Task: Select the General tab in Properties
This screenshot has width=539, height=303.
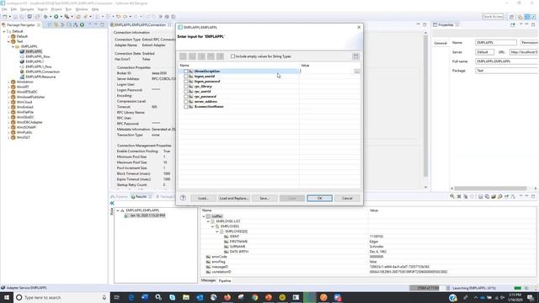Action: (x=440, y=43)
